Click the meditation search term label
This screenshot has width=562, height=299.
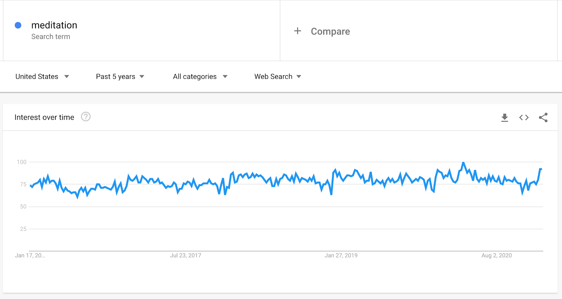[54, 25]
